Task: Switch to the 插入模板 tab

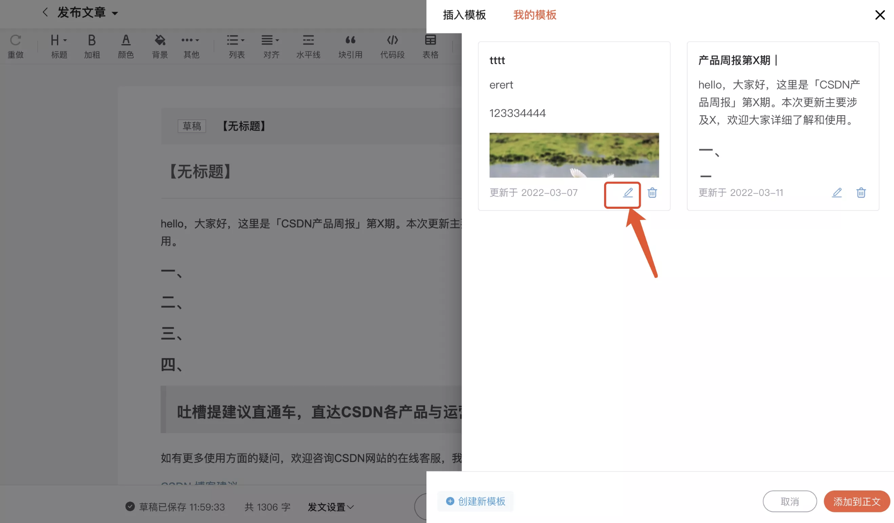Action: click(x=464, y=15)
